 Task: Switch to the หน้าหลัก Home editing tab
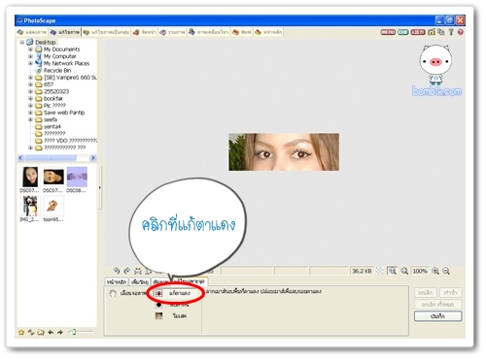pyautogui.click(x=117, y=282)
